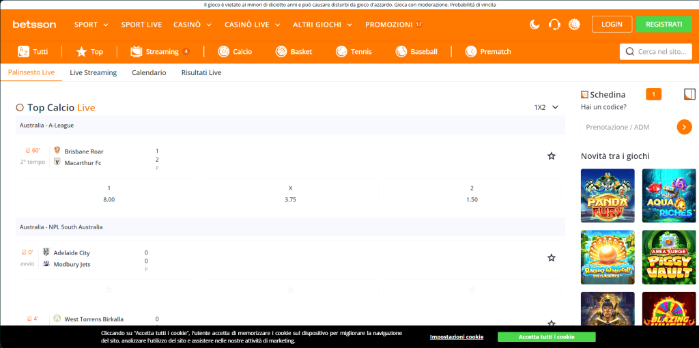Click Modbury Jets team crest

46,264
